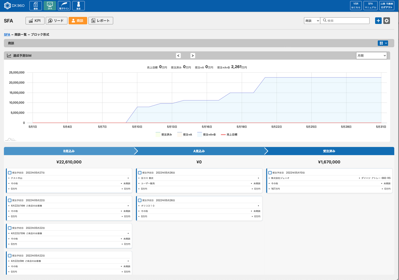The width and height of the screenshot is (399, 280).
Task: Open the block view layout dropdown
Action: pyautogui.click(x=383, y=43)
